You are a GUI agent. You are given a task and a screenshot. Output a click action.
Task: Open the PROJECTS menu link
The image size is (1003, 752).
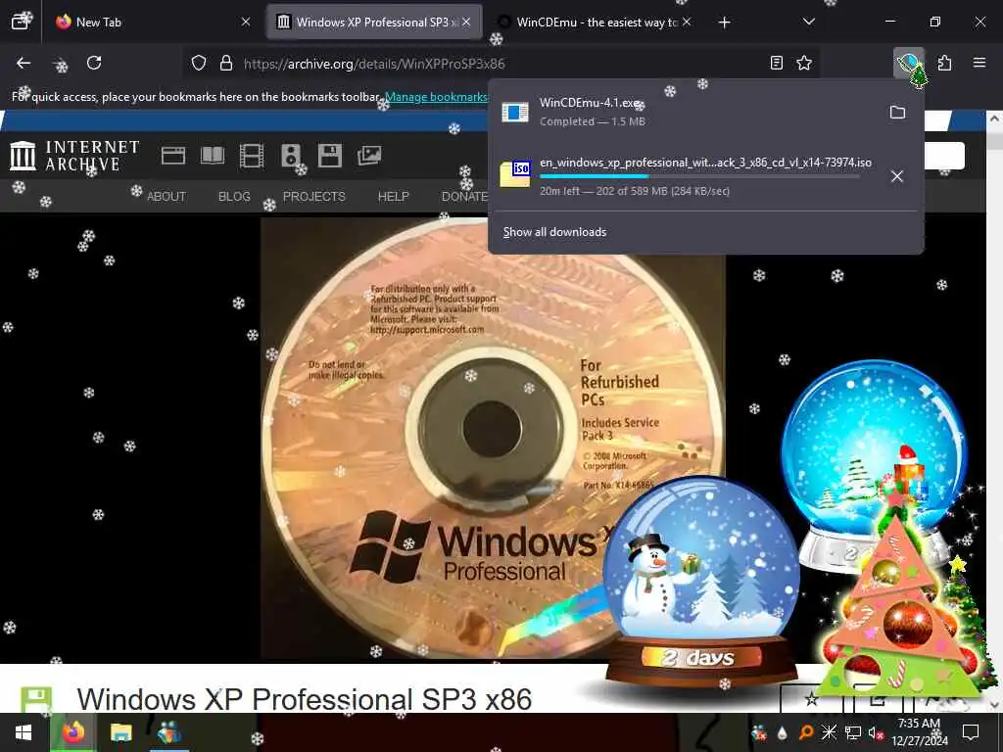314,196
